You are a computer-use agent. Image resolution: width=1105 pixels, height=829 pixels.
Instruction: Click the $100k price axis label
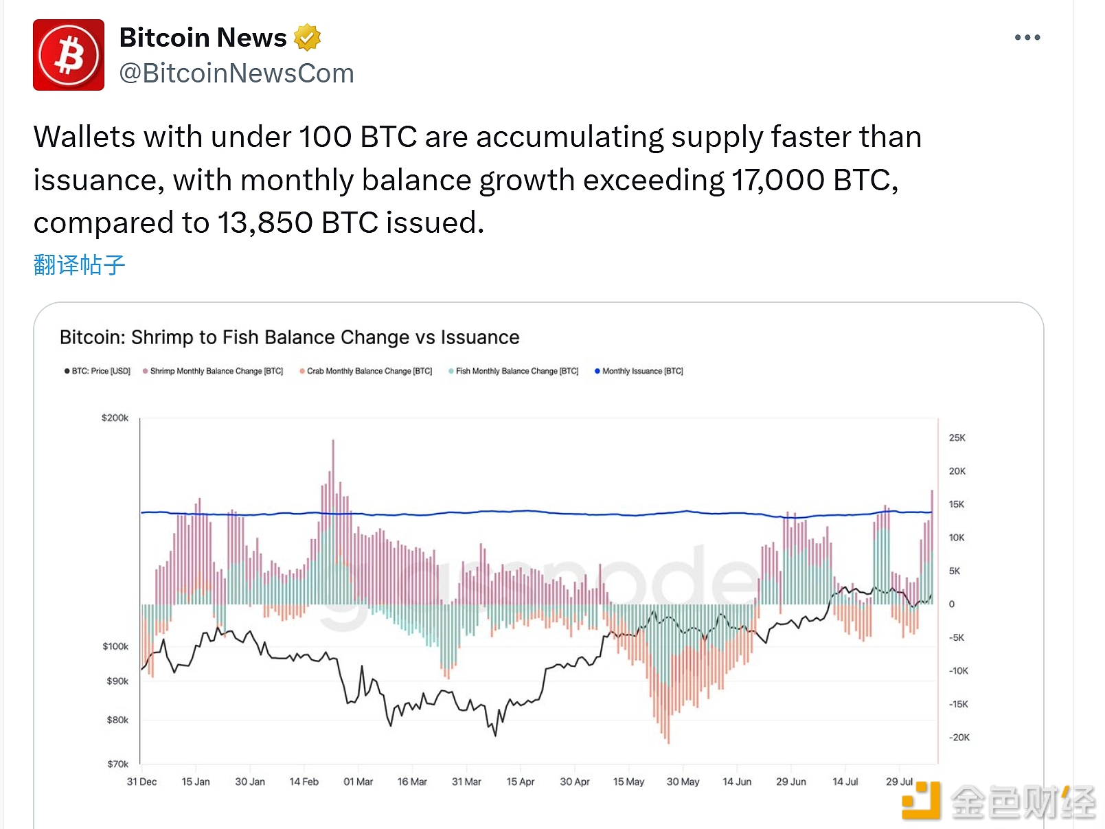coord(115,646)
